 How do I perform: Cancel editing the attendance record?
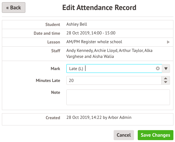tap(124, 135)
